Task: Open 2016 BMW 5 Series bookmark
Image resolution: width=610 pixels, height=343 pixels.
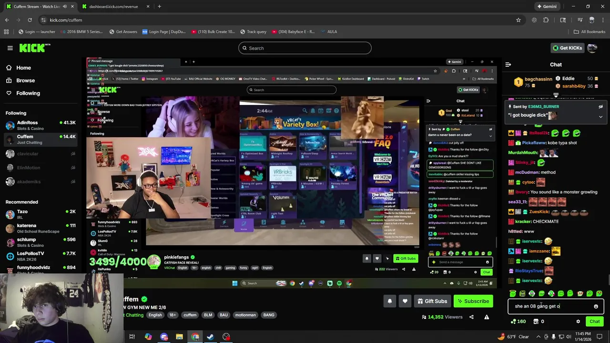Action: pos(81,32)
